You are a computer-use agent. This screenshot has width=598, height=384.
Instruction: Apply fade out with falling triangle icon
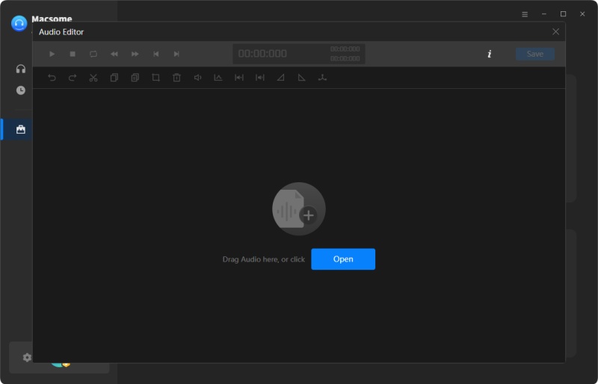click(x=302, y=78)
